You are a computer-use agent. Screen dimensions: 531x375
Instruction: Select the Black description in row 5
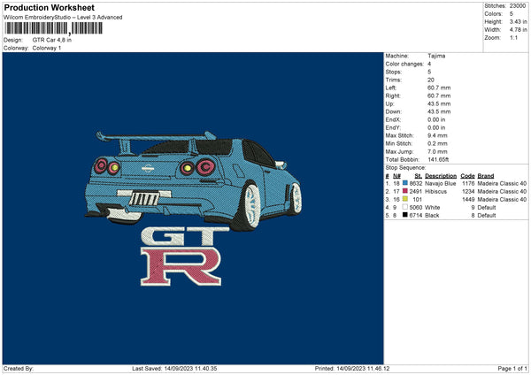(x=432, y=215)
